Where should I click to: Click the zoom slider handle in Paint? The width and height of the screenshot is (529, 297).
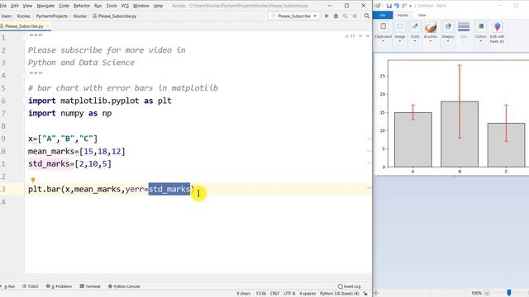509,293
